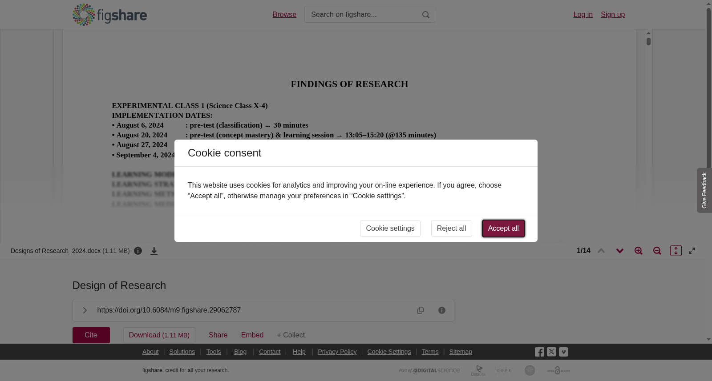Screen dimensions: 712x381
Task: Click the Embed option
Action: point(252,335)
